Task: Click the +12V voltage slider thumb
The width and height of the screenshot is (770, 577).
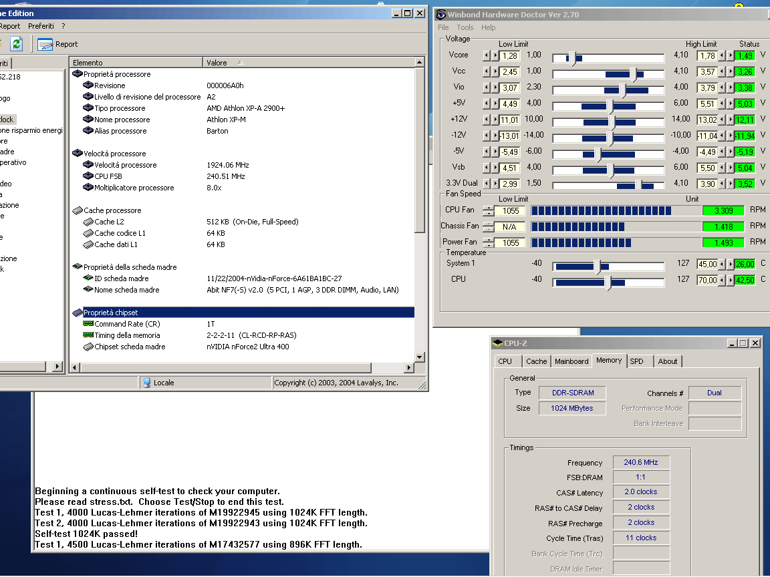Action: point(612,122)
